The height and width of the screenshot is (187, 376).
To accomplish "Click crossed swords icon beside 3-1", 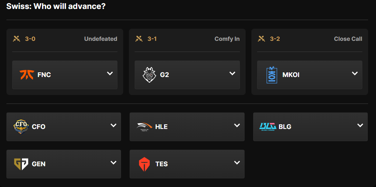I will [x=139, y=39].
